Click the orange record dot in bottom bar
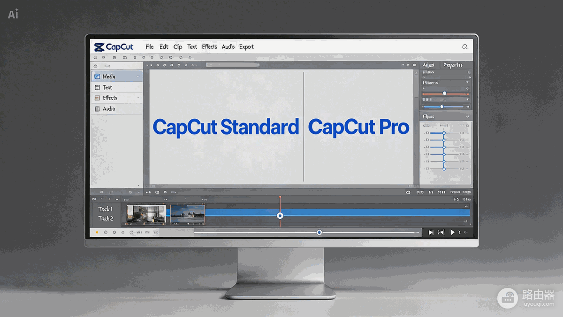The image size is (563, 317). click(x=97, y=232)
